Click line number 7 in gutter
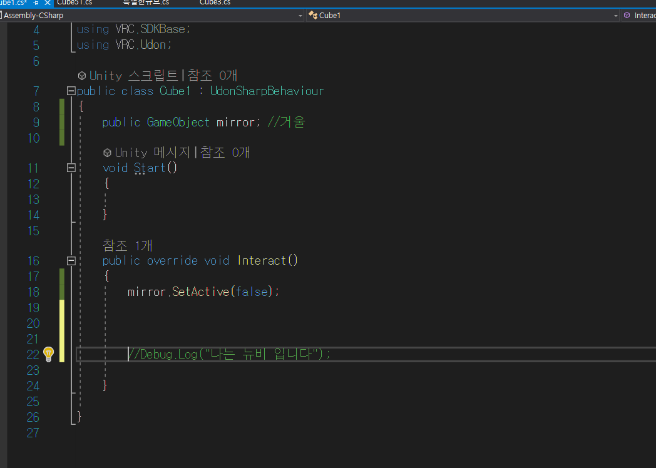This screenshot has height=468, width=656. pos(36,91)
